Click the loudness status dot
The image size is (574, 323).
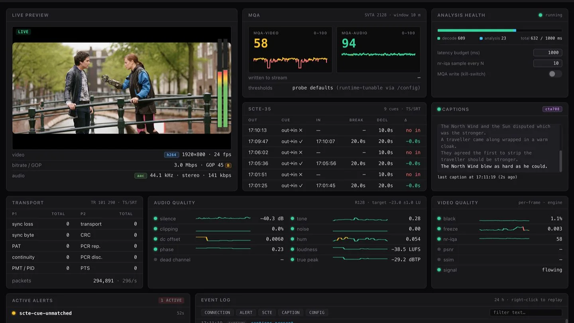pos(292,250)
